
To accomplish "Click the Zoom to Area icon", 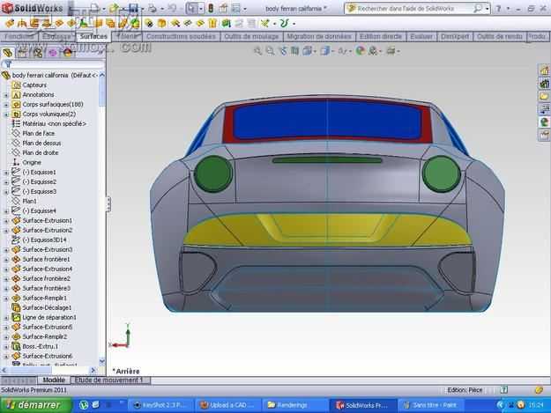I will tap(271, 51).
